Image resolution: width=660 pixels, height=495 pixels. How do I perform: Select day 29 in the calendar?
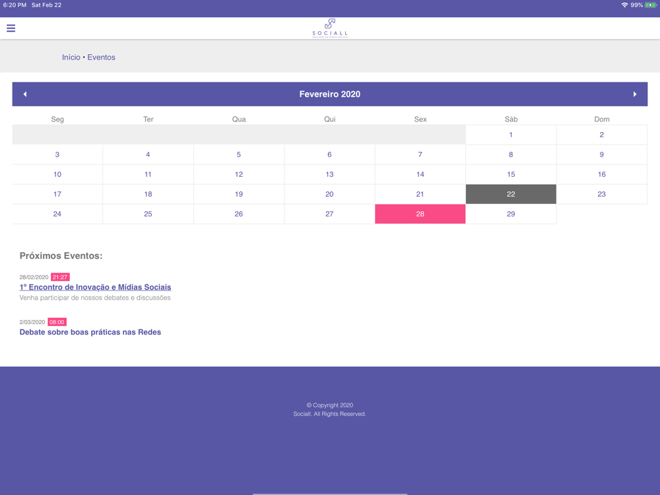pyautogui.click(x=511, y=214)
